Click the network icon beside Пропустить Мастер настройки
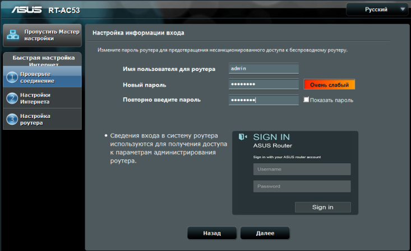 pos(13,35)
